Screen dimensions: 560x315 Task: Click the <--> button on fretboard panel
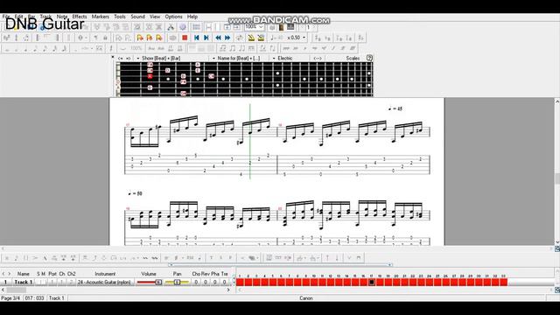[x=318, y=59]
